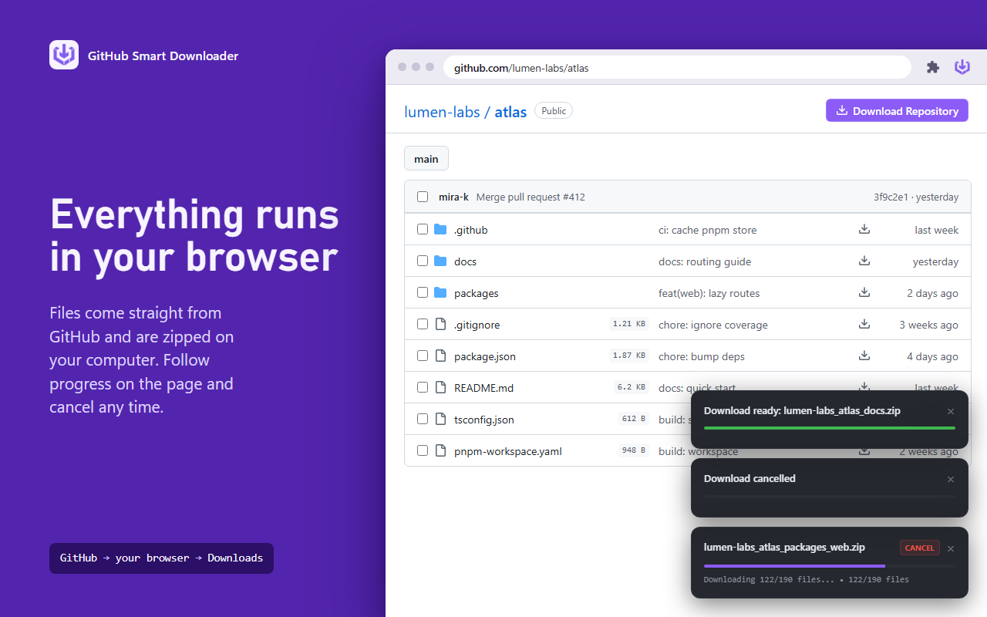Download the .github folder via its icon
This screenshot has height=617, width=987.
[864, 229]
